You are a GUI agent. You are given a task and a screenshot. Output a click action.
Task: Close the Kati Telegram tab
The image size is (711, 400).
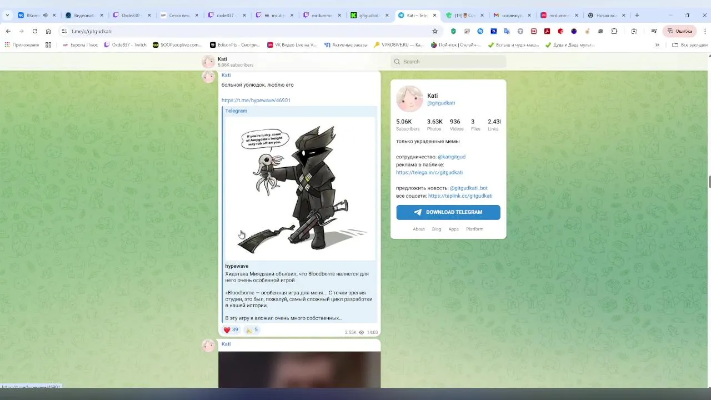434,15
